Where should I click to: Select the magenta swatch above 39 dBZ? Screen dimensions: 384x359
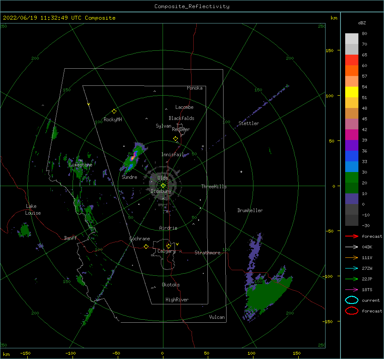click(352, 135)
